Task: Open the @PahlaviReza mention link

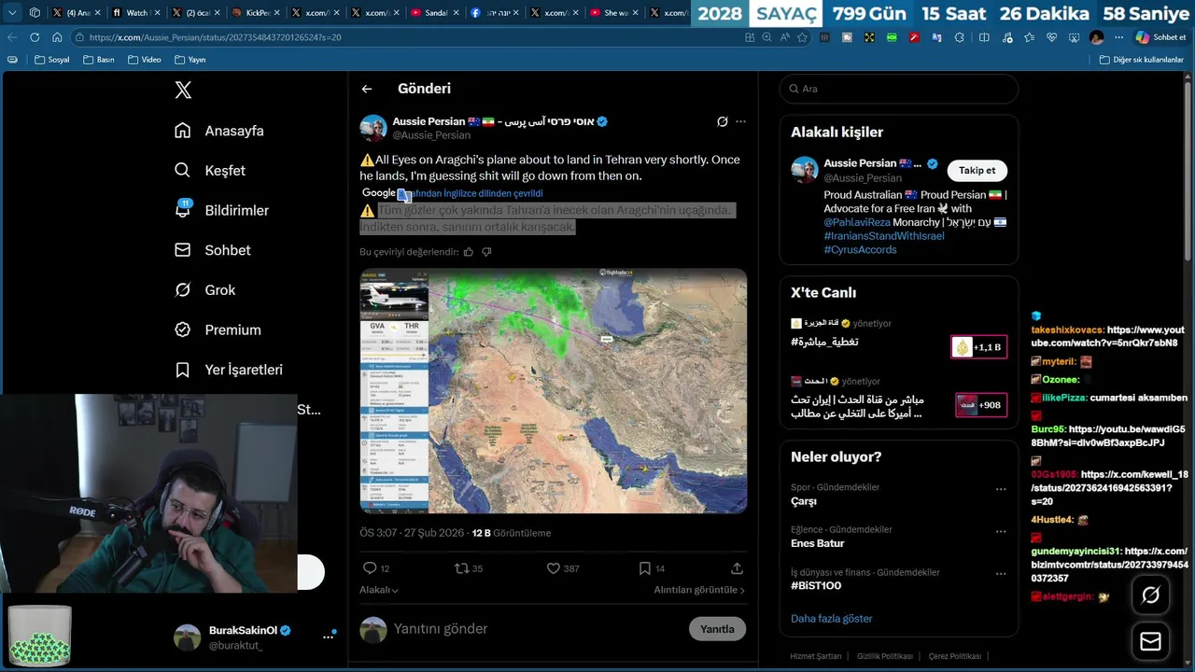Action: tap(857, 222)
